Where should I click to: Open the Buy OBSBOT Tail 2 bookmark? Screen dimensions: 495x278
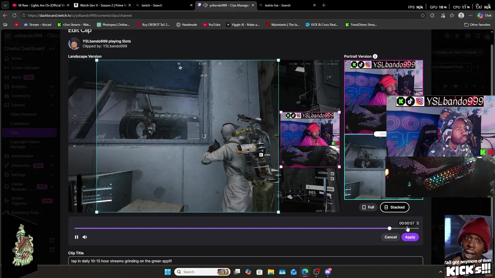[x=153, y=25]
